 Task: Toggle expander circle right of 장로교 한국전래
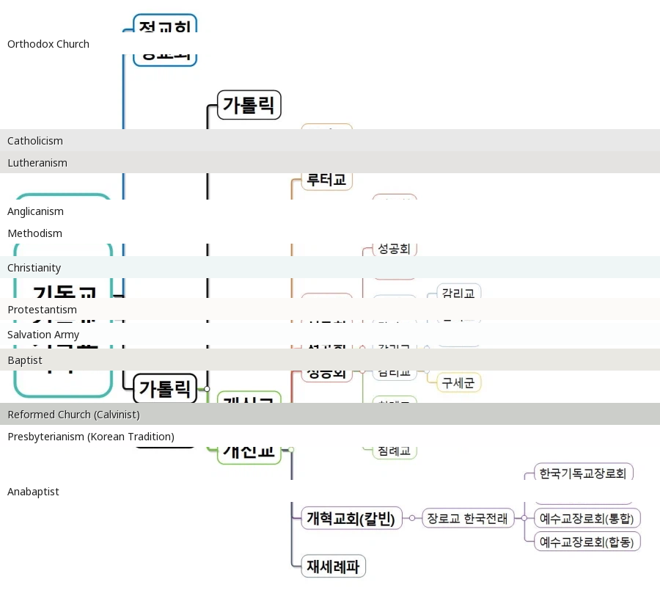click(x=524, y=518)
